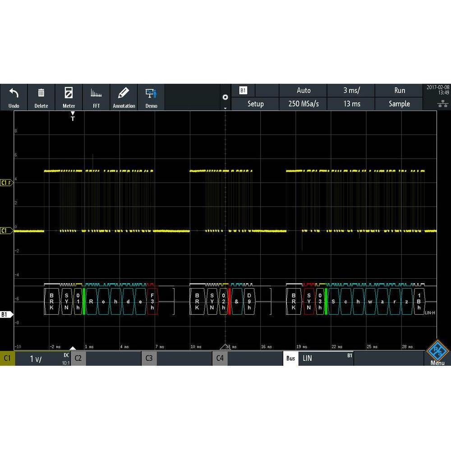This screenshot has width=451, height=451.
Task: Click the bottom time reference triangle marker
Action: pos(225,346)
